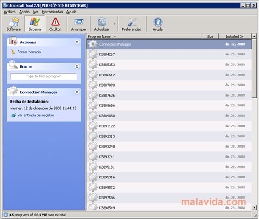Click the gear icon of Connection Manager row
The width and height of the screenshot is (259, 219).
pos(93,44)
